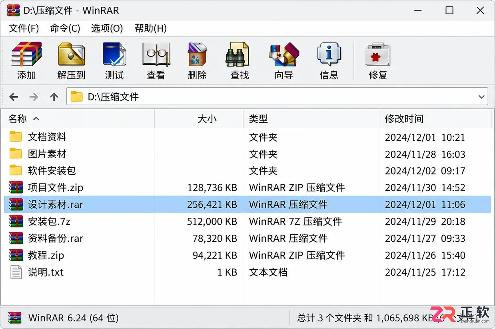
Task: Select the file name 教程.zip
Action: (x=46, y=255)
